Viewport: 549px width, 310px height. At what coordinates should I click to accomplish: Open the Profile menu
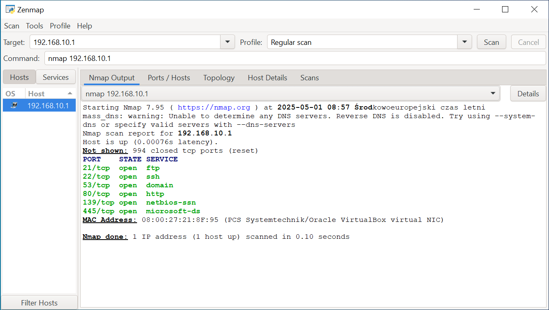click(x=60, y=26)
